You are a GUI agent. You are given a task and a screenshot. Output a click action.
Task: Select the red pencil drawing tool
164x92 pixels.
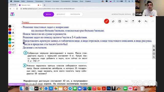point(107,21)
